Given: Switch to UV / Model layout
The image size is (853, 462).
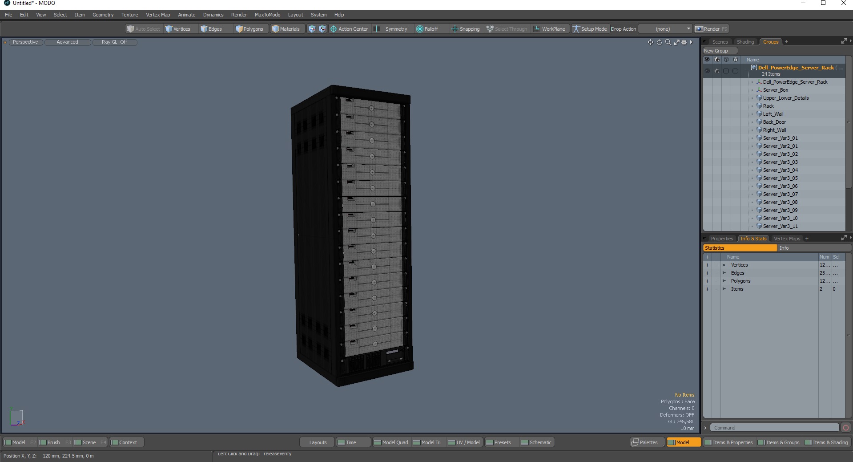Looking at the screenshot, I should pyautogui.click(x=464, y=442).
